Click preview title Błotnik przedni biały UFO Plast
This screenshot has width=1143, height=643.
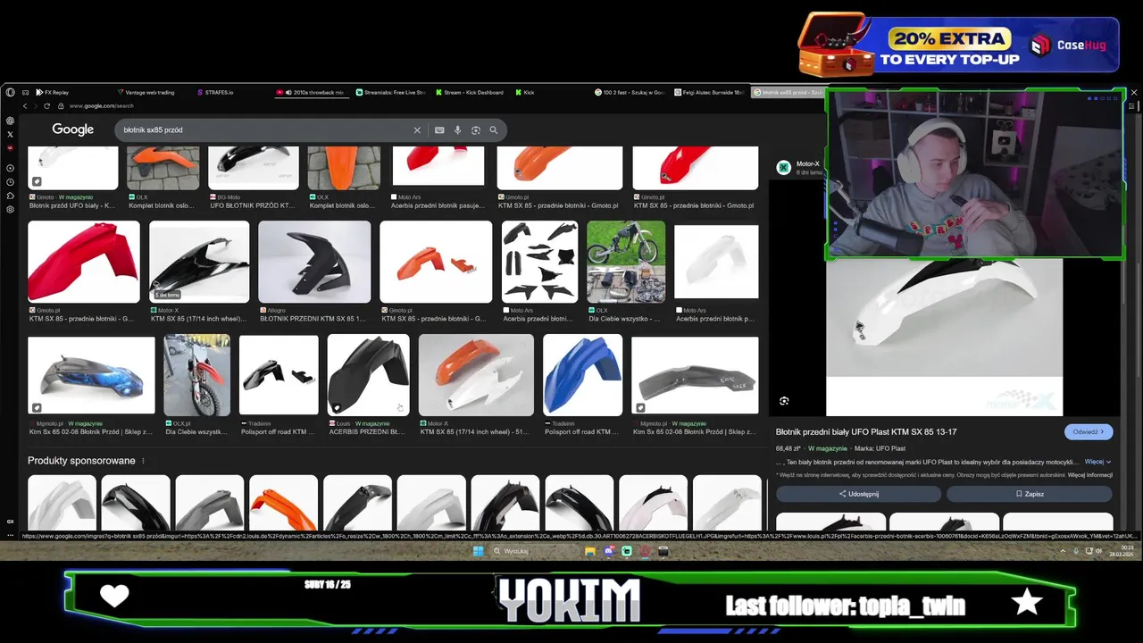[x=866, y=432]
